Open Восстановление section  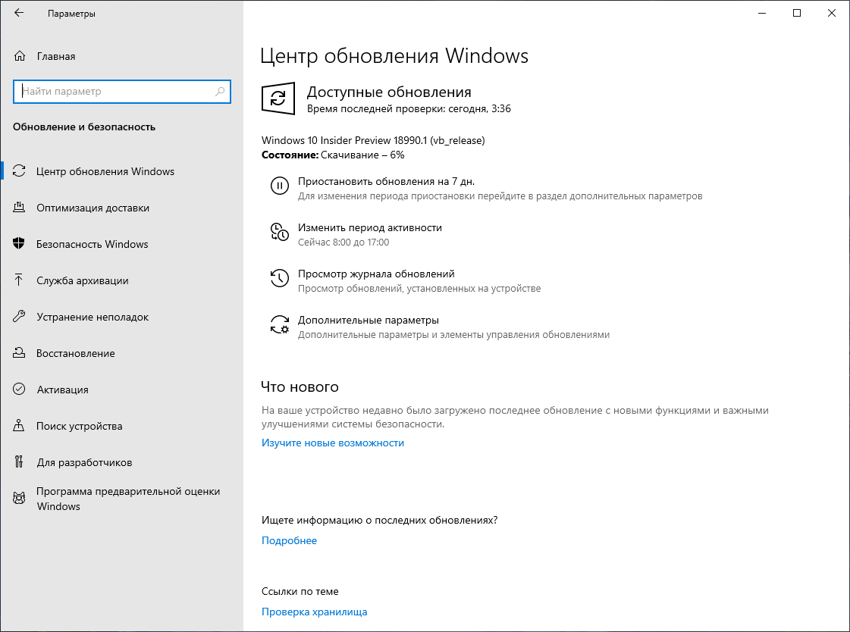[76, 353]
